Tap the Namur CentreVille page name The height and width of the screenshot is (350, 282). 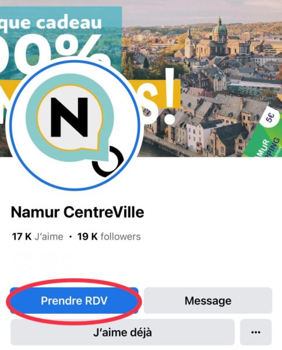[77, 212]
